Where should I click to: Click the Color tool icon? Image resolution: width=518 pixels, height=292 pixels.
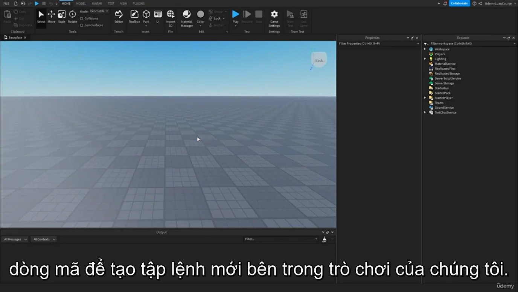click(x=201, y=14)
